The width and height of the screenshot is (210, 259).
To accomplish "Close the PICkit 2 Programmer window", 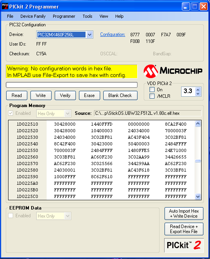I will pos(203,7).
